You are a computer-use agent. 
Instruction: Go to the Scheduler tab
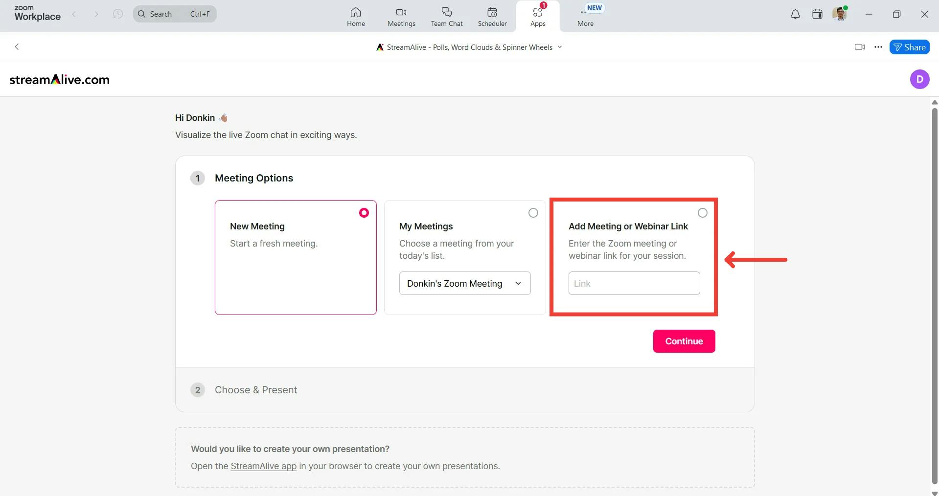coord(492,17)
